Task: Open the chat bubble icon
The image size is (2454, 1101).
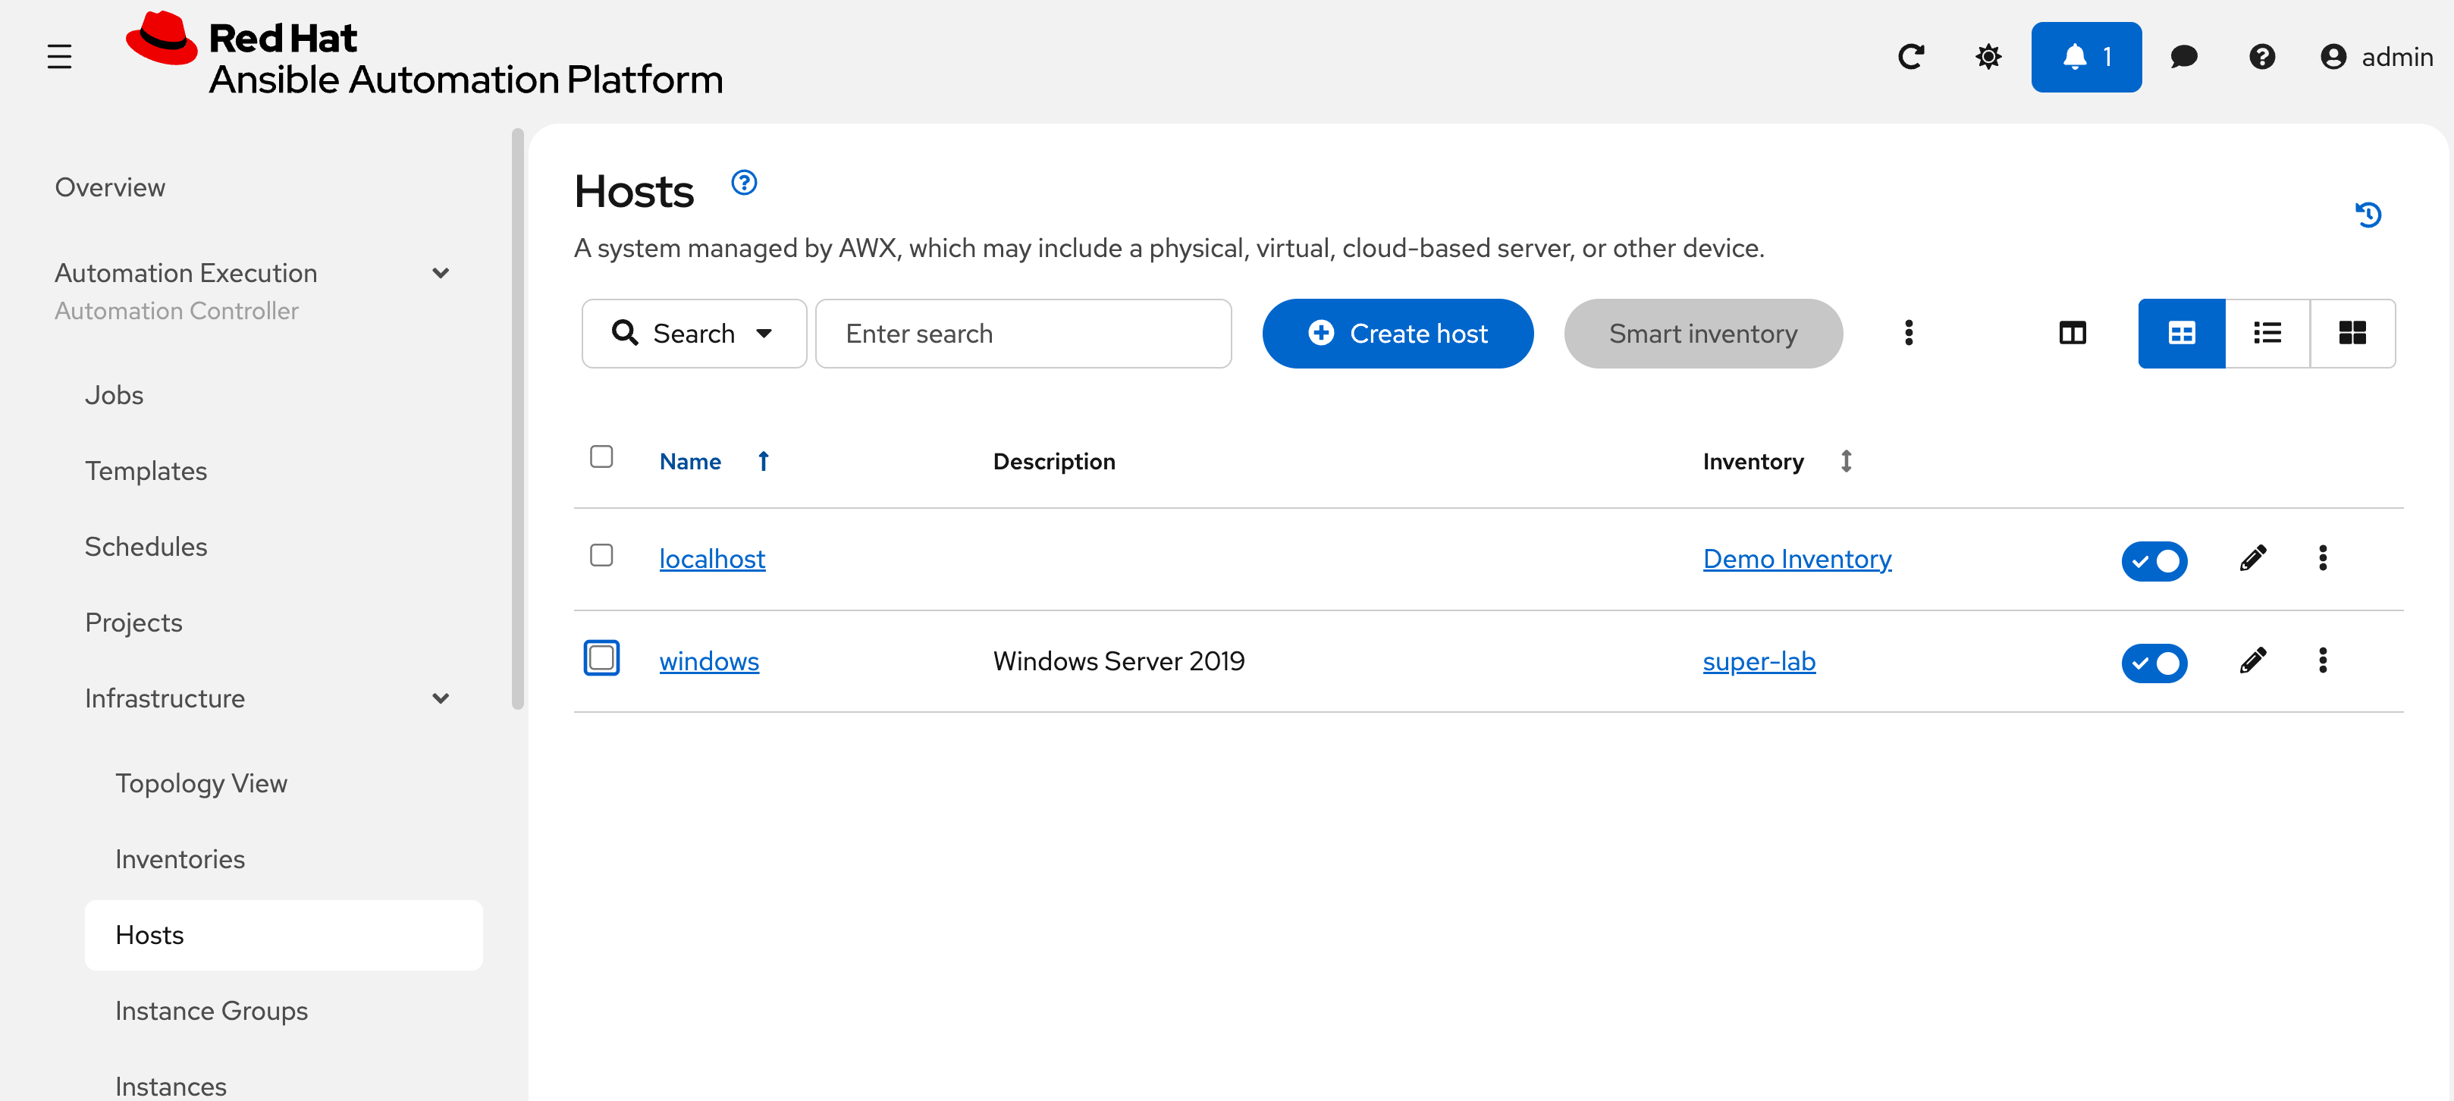Action: coord(2183,57)
